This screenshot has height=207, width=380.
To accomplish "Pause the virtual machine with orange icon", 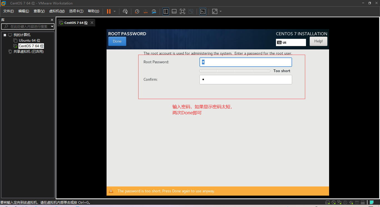I will tap(108, 11).
